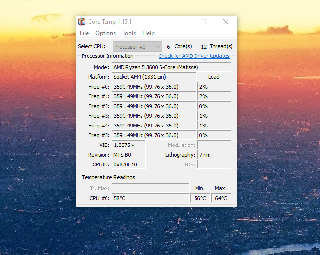Viewport: 320px width, 255px height.
Task: Click the Select CPU: label
Action: tap(91, 46)
